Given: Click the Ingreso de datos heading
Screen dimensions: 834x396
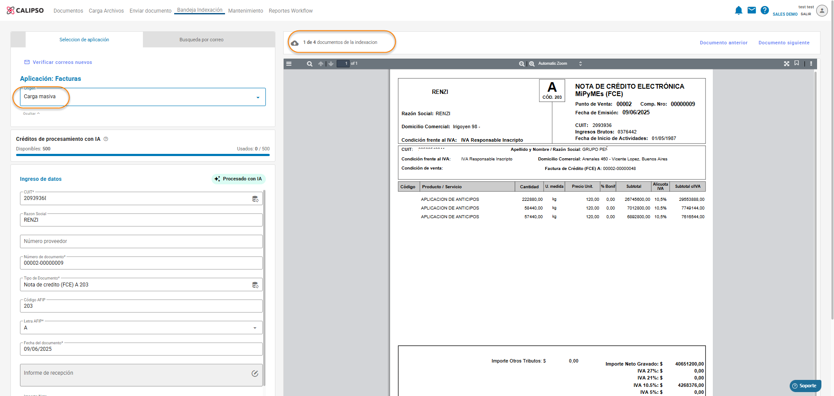Looking at the screenshot, I should (41, 179).
